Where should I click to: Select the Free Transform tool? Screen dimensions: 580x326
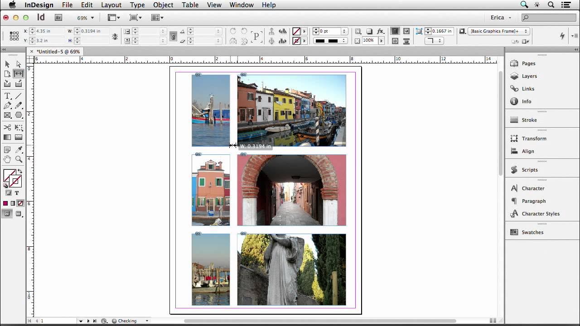pos(19,128)
